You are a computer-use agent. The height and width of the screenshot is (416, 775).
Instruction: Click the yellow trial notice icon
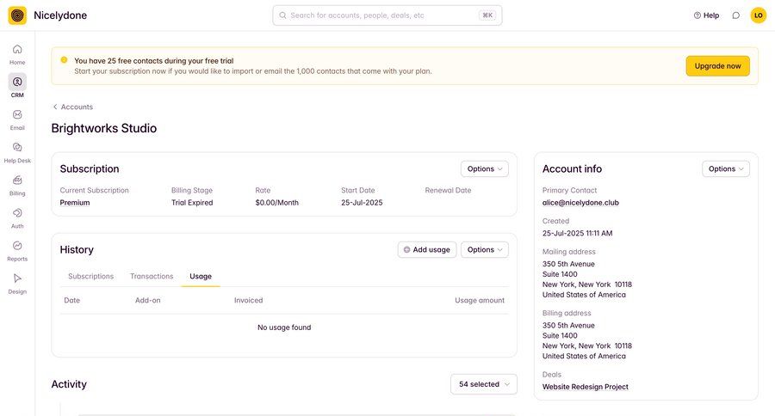tap(64, 60)
